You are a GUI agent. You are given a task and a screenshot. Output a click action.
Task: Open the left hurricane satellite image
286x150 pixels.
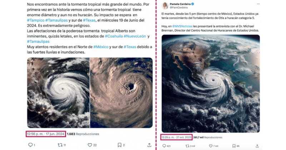[58, 92]
